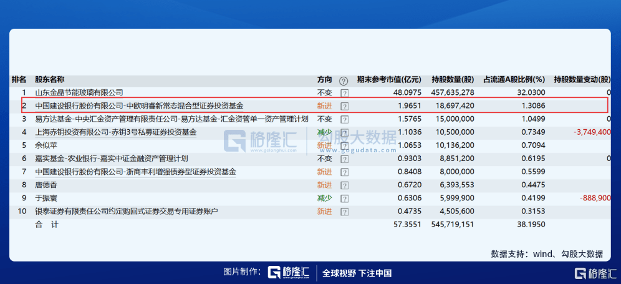Click the 方向 column header
Viewport: 621px width, 284px height.
pos(324,79)
